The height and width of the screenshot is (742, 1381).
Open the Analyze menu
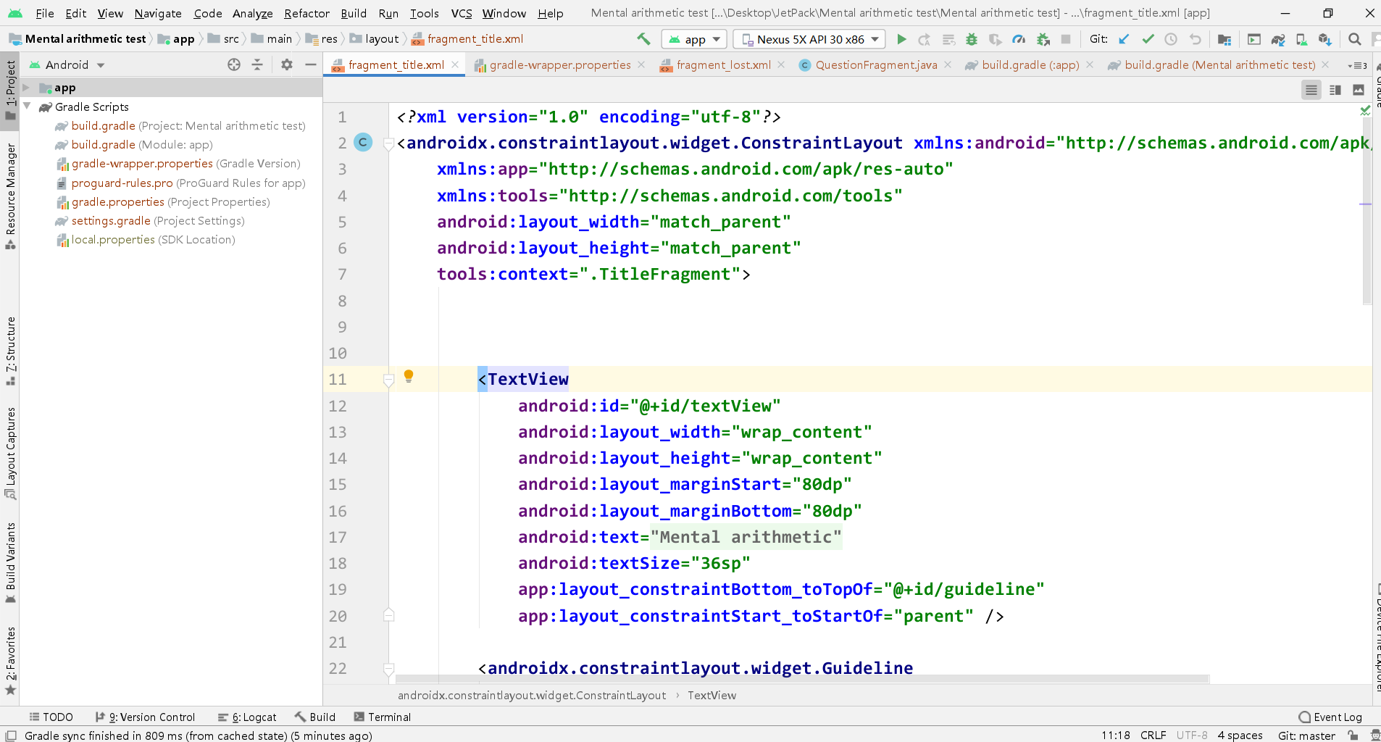point(252,13)
